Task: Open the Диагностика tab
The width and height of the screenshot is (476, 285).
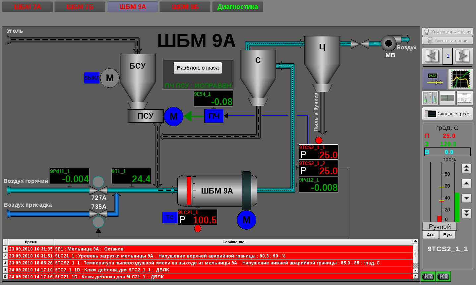Action: 237,7
